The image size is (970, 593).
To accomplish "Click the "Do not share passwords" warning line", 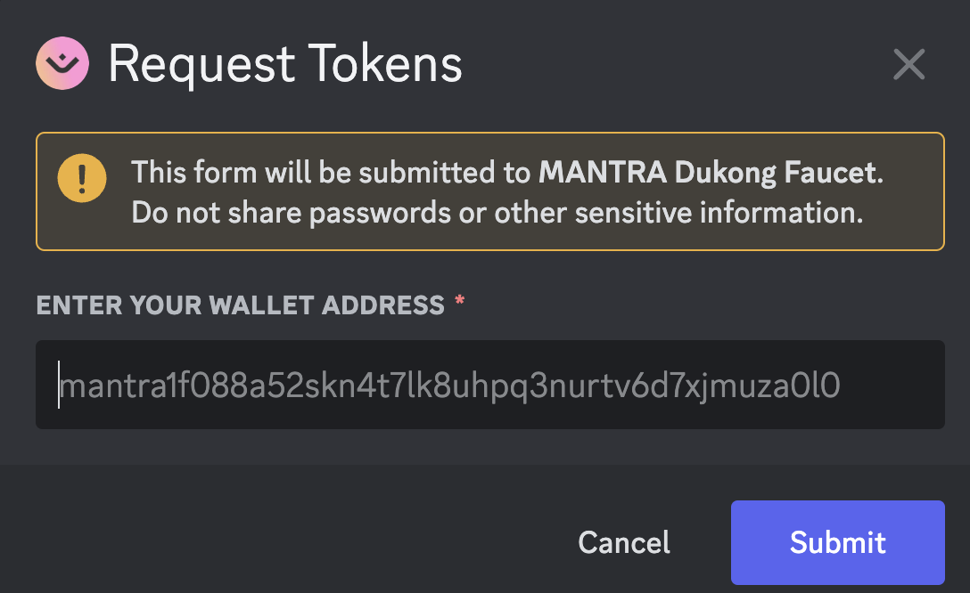I will (x=497, y=213).
